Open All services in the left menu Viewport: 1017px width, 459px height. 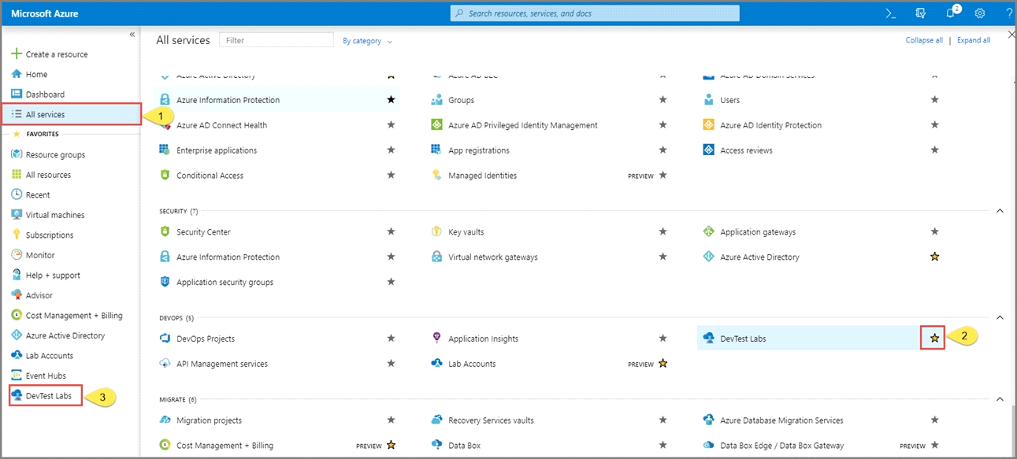tap(71, 114)
